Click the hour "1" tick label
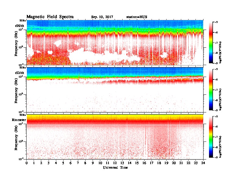242x187 pixels. click(34, 163)
